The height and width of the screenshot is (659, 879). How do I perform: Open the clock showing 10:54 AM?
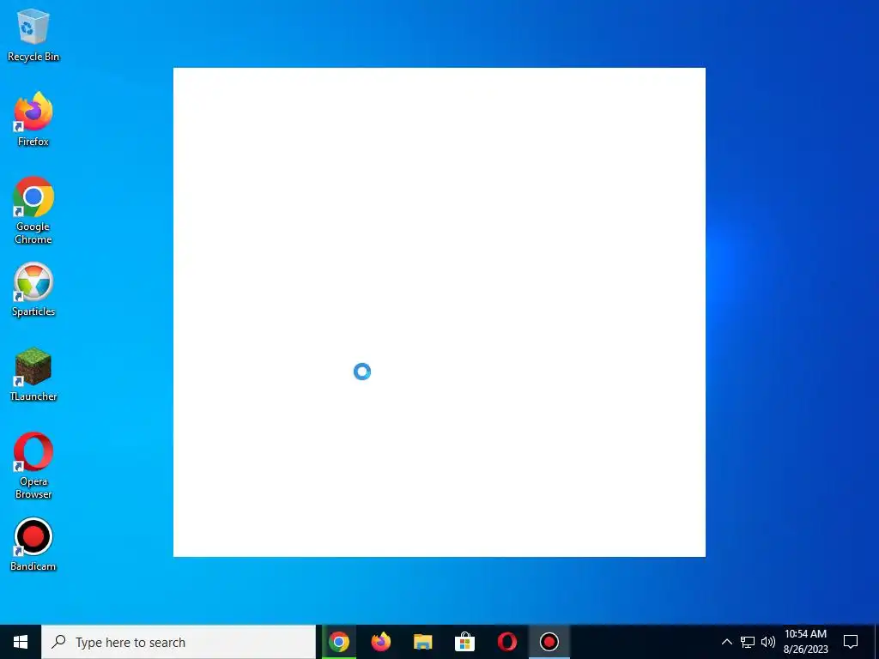(x=805, y=642)
